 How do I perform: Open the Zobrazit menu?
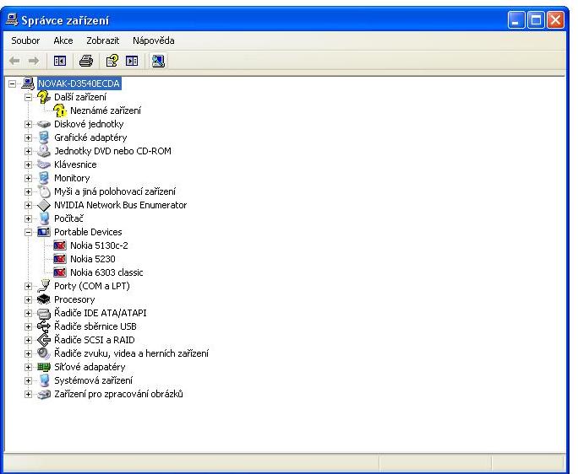(102, 40)
